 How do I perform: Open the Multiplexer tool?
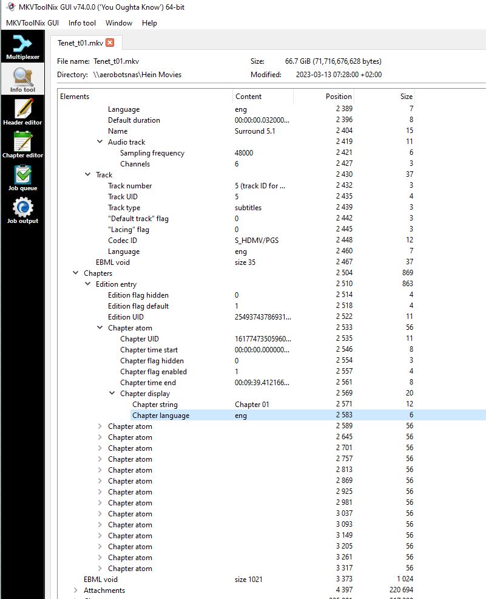coord(22,47)
